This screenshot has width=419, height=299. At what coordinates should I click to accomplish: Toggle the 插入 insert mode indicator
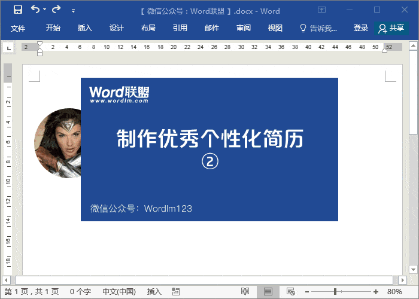pos(154,292)
